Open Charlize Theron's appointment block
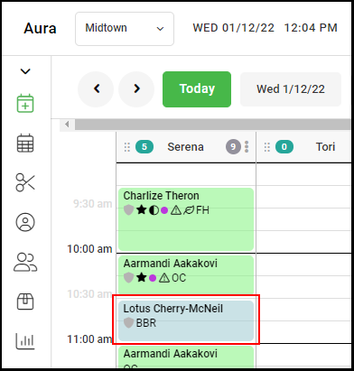The height and width of the screenshot is (371, 354). [186, 219]
